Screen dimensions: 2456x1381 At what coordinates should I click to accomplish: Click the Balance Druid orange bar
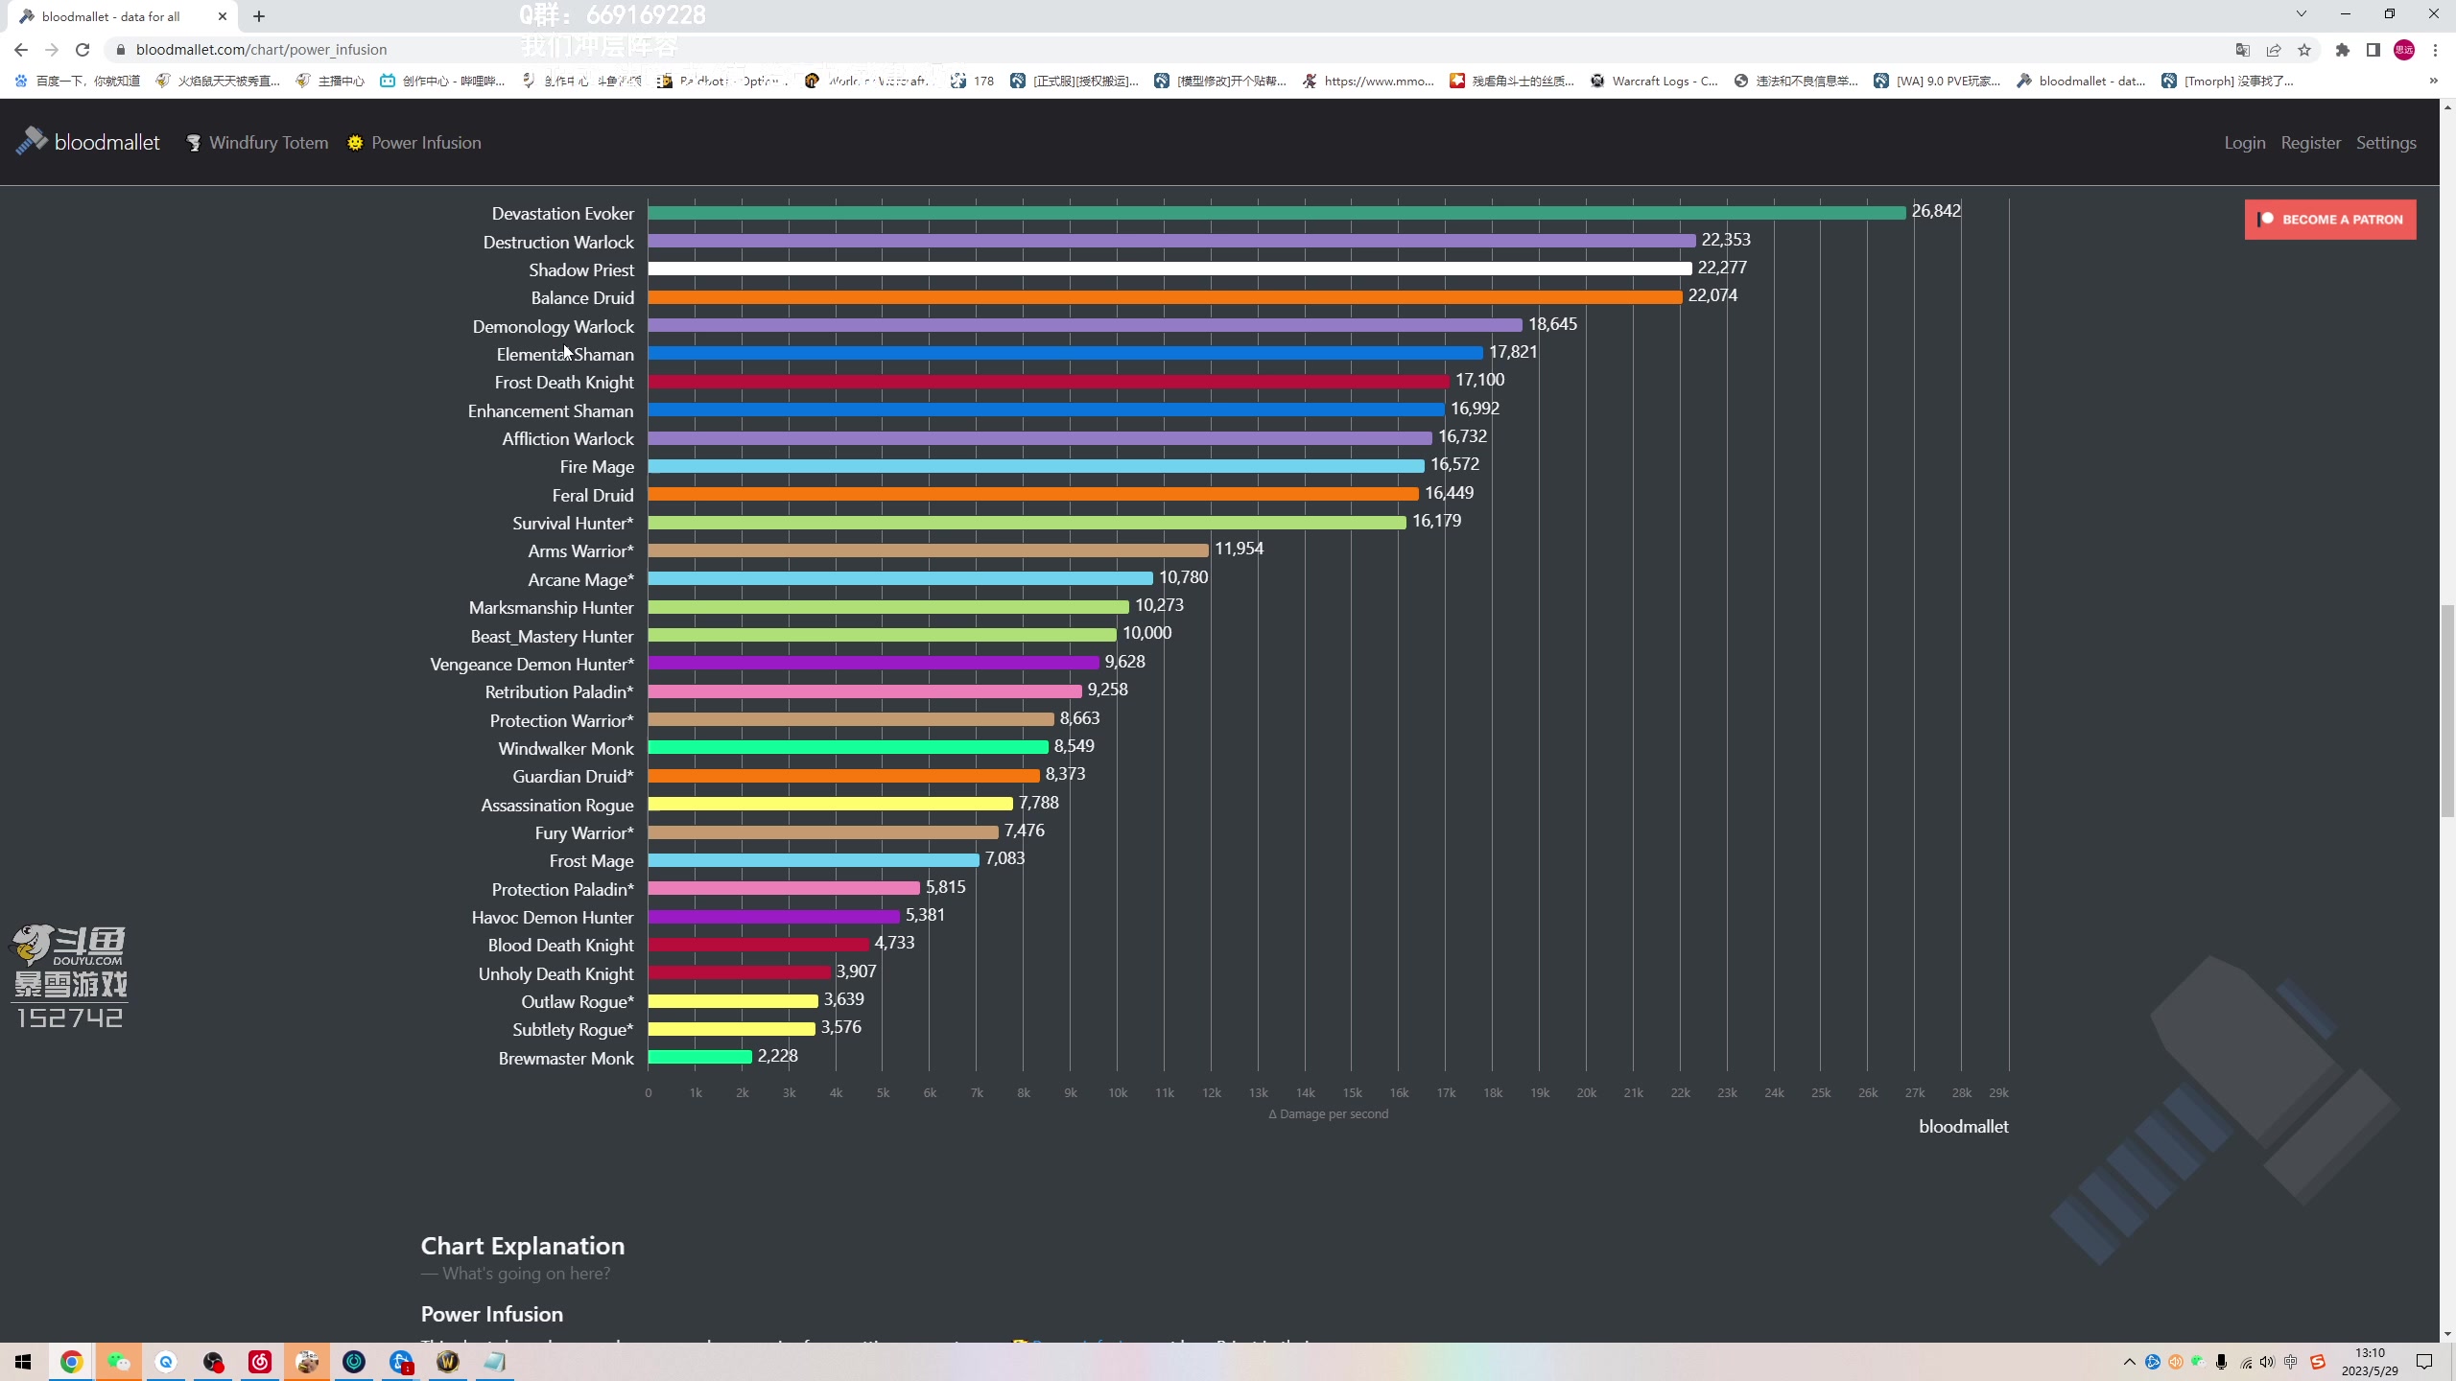[1165, 297]
